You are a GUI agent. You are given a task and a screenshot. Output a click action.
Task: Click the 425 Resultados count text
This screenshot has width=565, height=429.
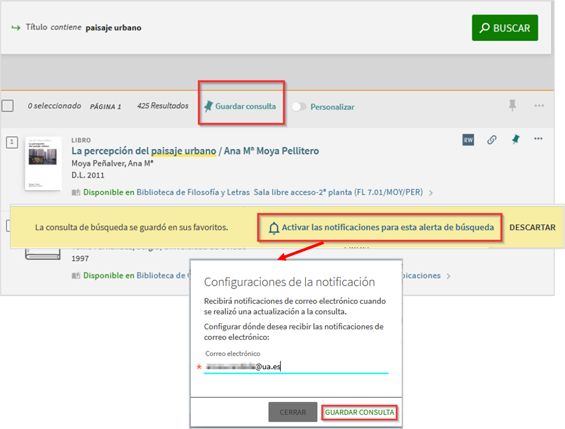point(163,106)
